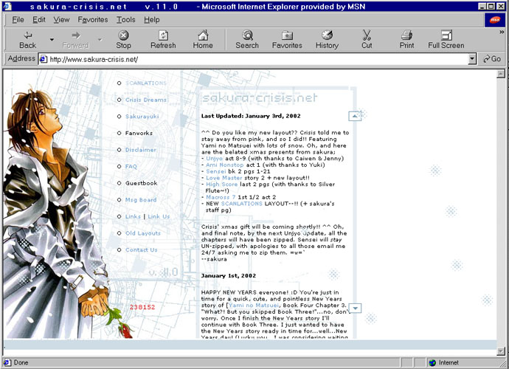Screen dimensions: 509x369
Task: Open the Crisis Dreams link
Action: point(146,100)
